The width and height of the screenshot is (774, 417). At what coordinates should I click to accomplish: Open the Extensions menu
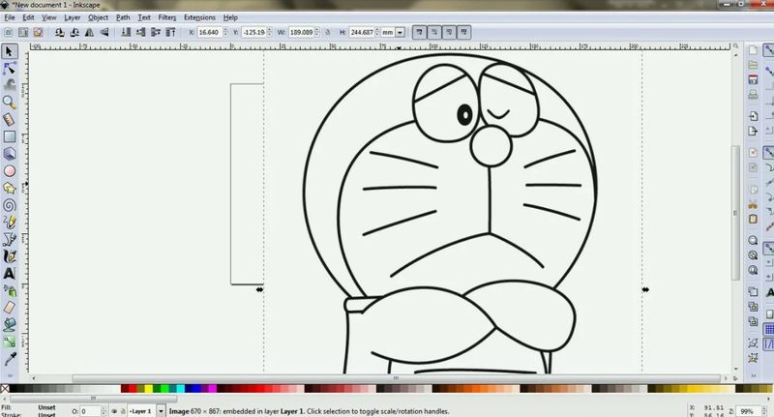pyautogui.click(x=199, y=17)
